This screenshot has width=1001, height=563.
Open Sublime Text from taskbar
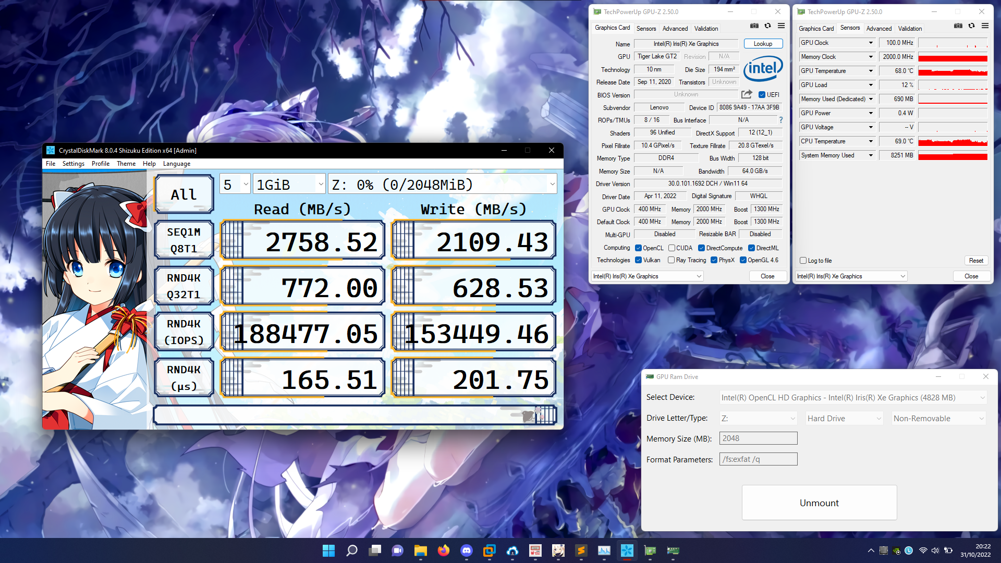point(581,550)
